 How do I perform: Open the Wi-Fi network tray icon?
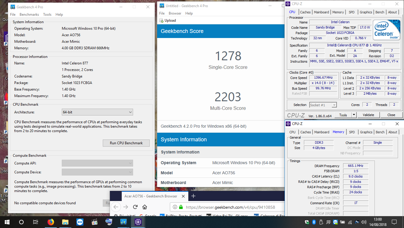pos(350,222)
